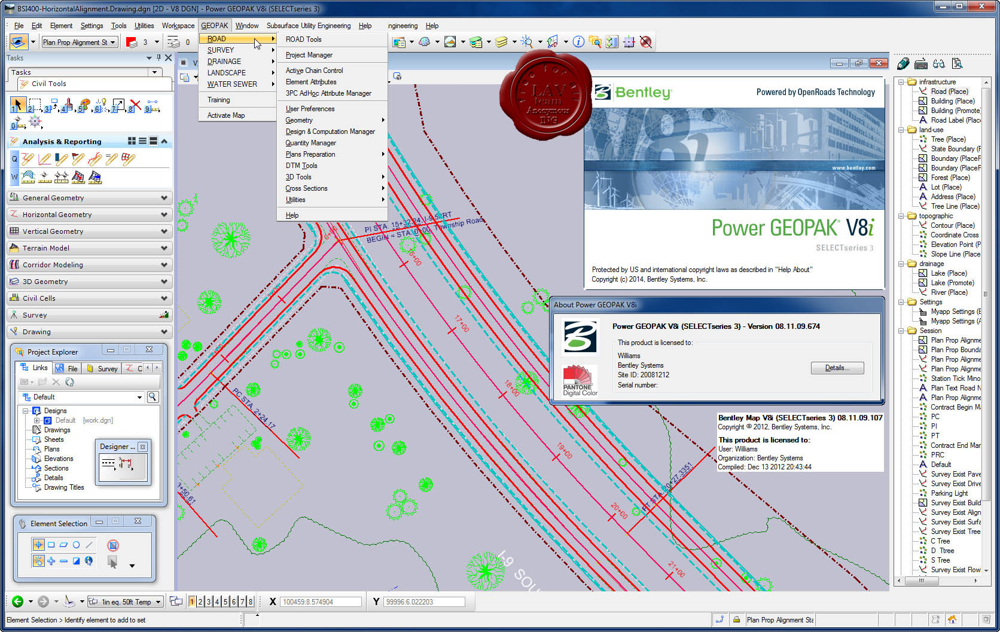This screenshot has width=1000, height=632.
Task: Open the Workspace menu
Action: [178, 26]
